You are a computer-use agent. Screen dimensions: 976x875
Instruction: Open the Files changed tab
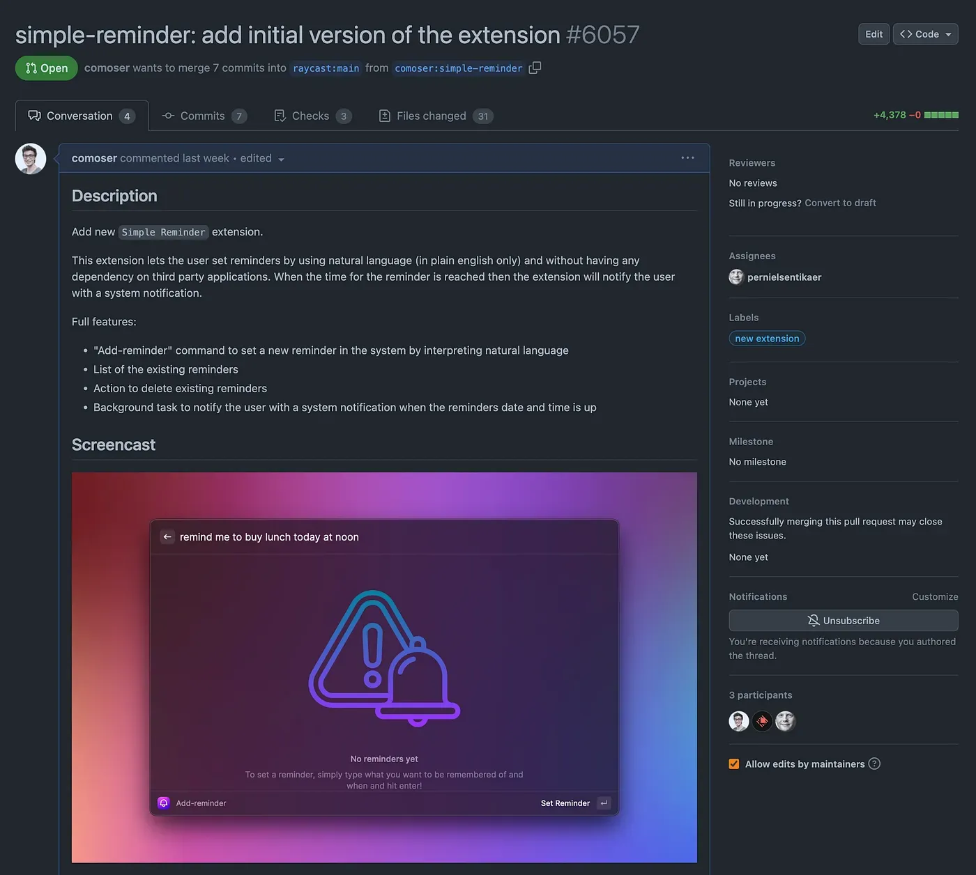436,116
